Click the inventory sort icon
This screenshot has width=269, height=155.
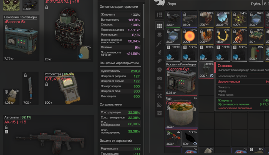click(x=159, y=15)
